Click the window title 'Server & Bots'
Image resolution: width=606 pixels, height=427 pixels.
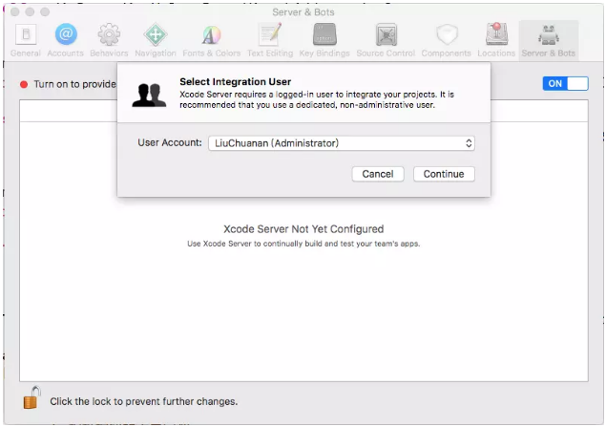303,12
